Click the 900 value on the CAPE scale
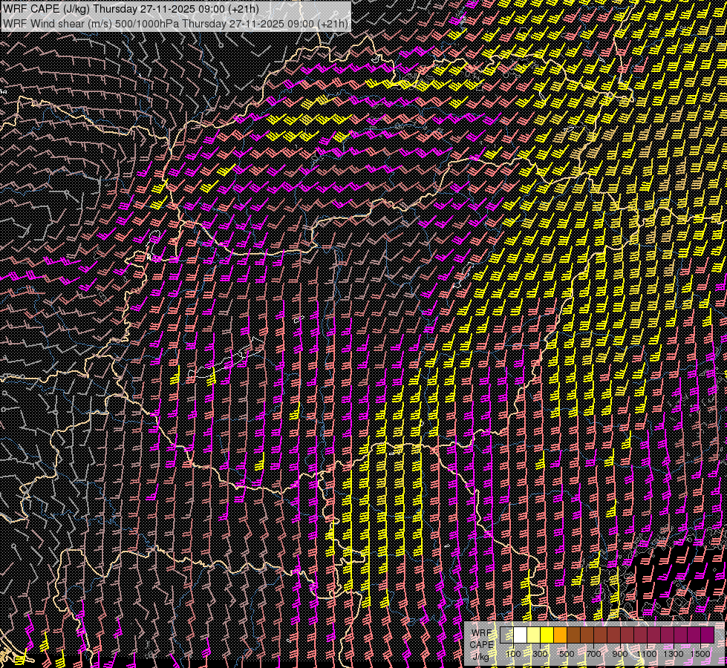This screenshot has width=727, height=668. point(620,654)
